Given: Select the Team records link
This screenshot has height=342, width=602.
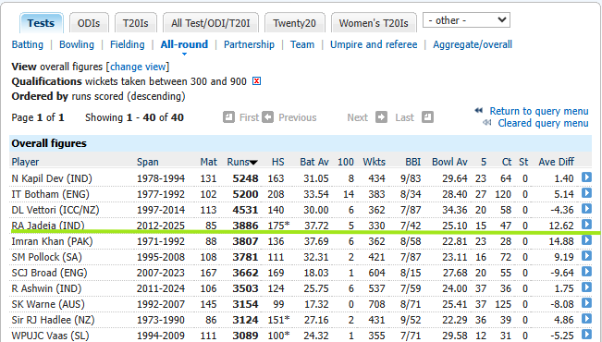Looking at the screenshot, I should (x=302, y=44).
